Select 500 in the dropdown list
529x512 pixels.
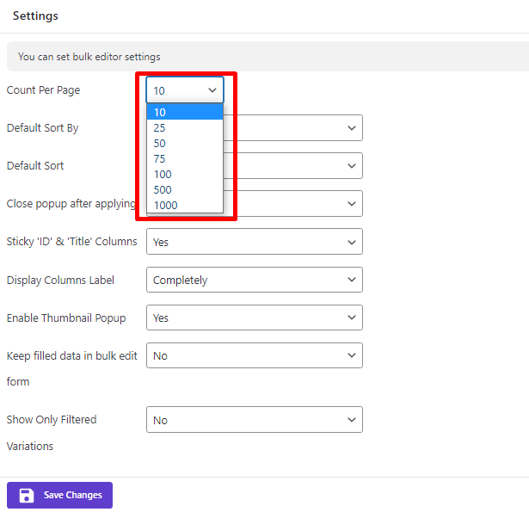pyautogui.click(x=185, y=189)
